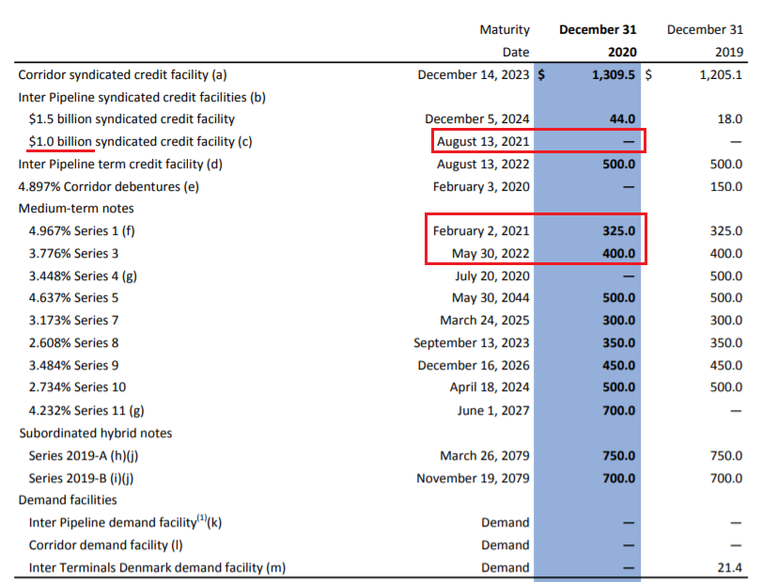Click the bold '2020' column header year
The width and height of the screenshot is (778, 582).
(622, 52)
